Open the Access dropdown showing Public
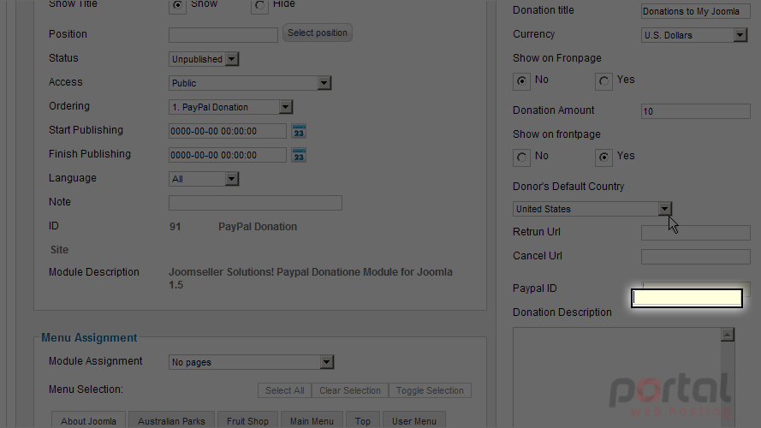 tap(250, 83)
